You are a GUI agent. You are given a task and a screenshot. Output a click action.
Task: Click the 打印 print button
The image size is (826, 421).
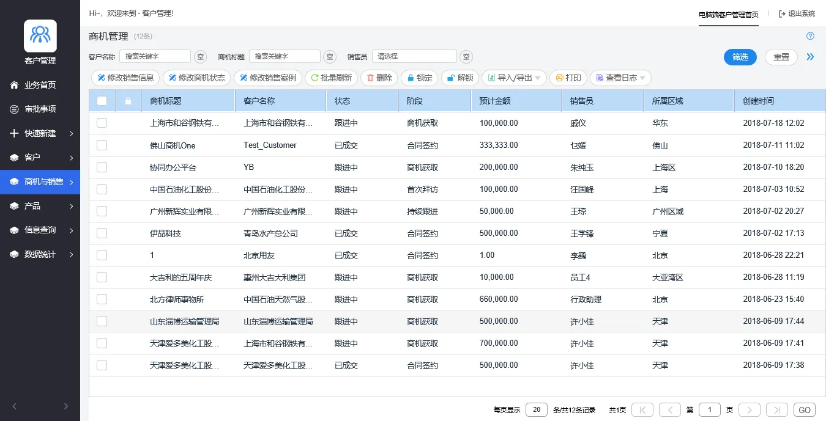click(x=568, y=78)
